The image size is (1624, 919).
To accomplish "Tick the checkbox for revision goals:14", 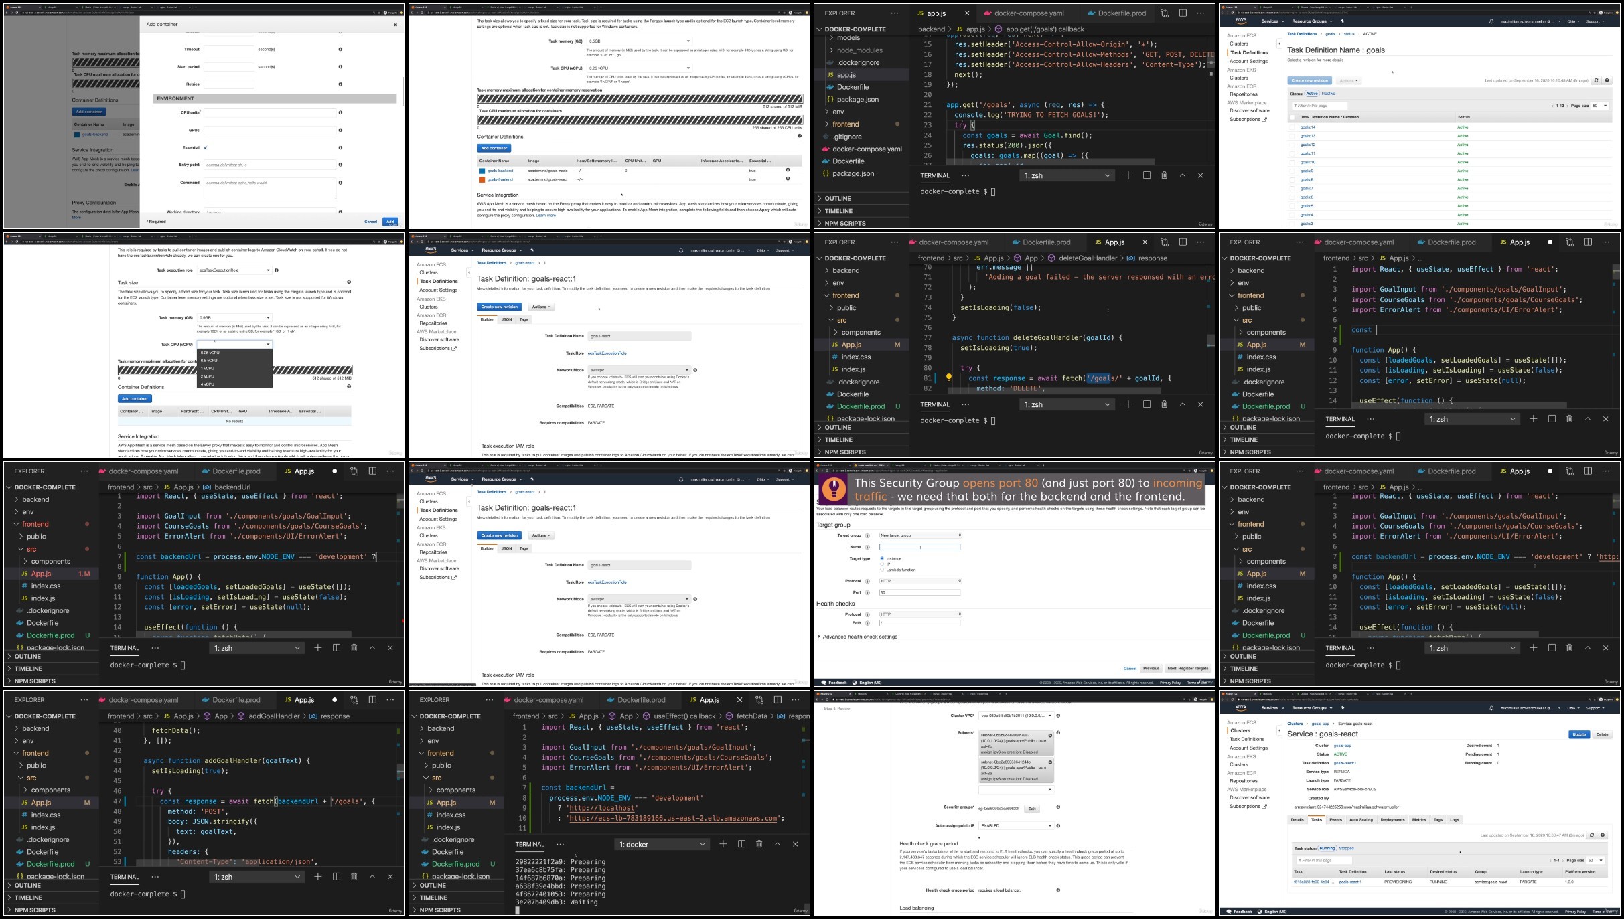I will pyautogui.click(x=1293, y=127).
